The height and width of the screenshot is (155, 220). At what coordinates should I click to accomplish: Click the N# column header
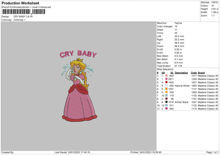pyautogui.click(x=163, y=73)
